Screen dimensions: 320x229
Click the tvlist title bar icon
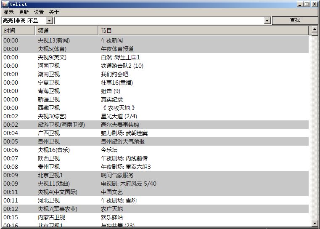(5, 4)
